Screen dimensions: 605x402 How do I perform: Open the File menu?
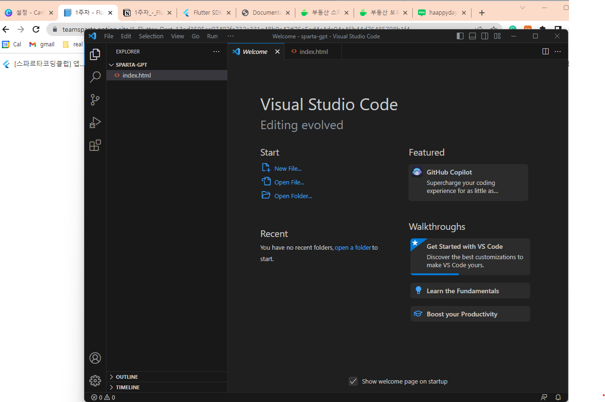[x=109, y=36]
